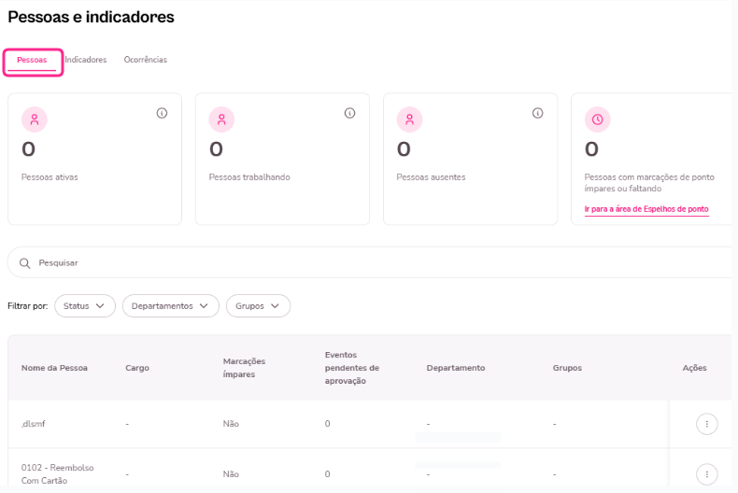Follow the Espelhos de ponto link
The height and width of the screenshot is (493, 738).
click(x=646, y=209)
